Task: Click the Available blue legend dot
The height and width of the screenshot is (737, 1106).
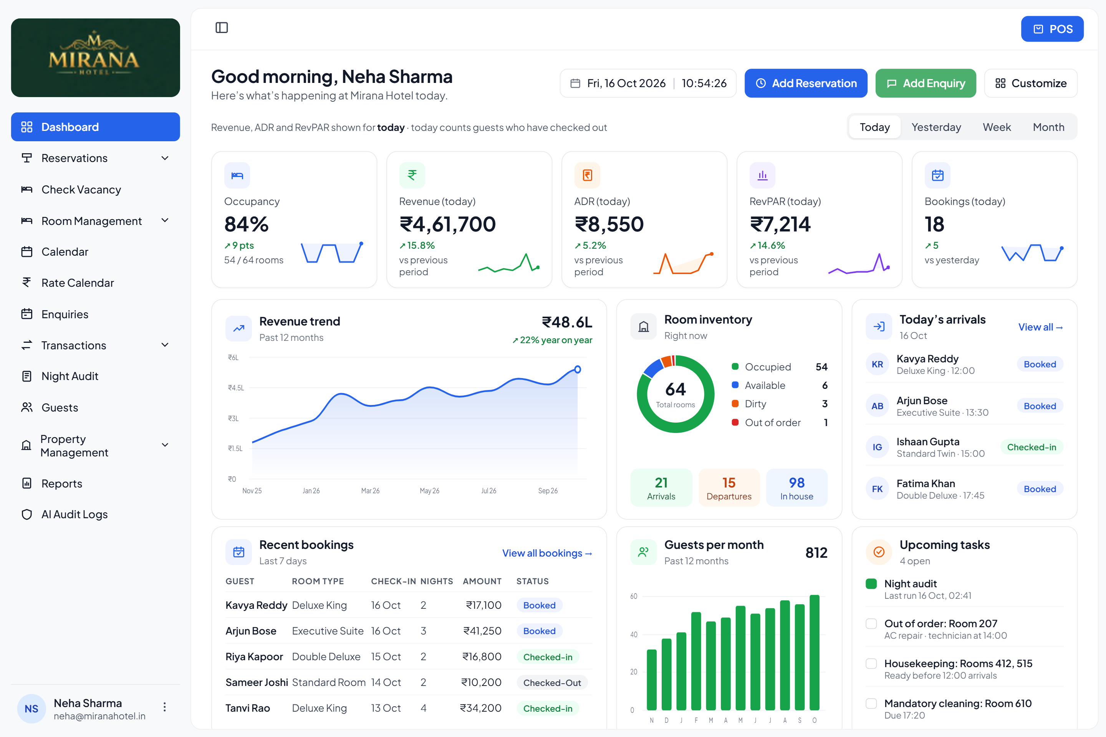Action: 735,385
